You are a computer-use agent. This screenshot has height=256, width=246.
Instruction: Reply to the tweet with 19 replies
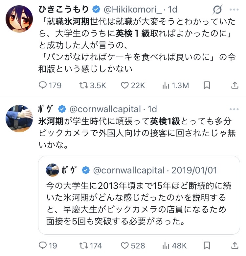pyautogui.click(x=43, y=245)
